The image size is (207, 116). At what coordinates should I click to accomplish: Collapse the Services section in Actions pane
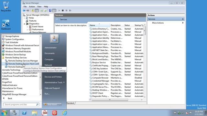click(x=183, y=19)
